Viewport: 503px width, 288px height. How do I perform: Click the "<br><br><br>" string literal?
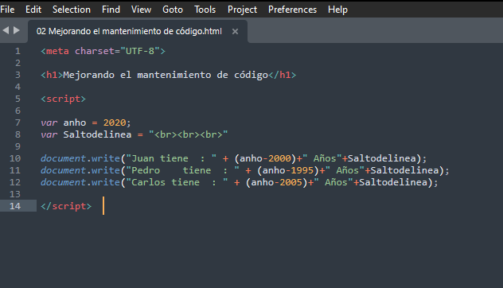pos(189,134)
